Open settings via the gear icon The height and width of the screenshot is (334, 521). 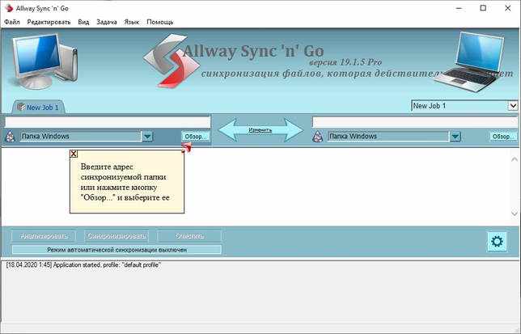click(x=497, y=241)
